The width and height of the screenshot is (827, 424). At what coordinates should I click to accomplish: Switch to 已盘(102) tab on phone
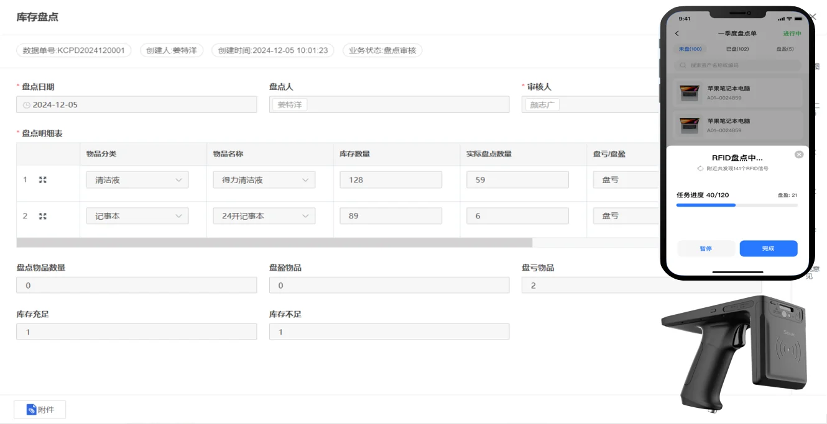737,49
